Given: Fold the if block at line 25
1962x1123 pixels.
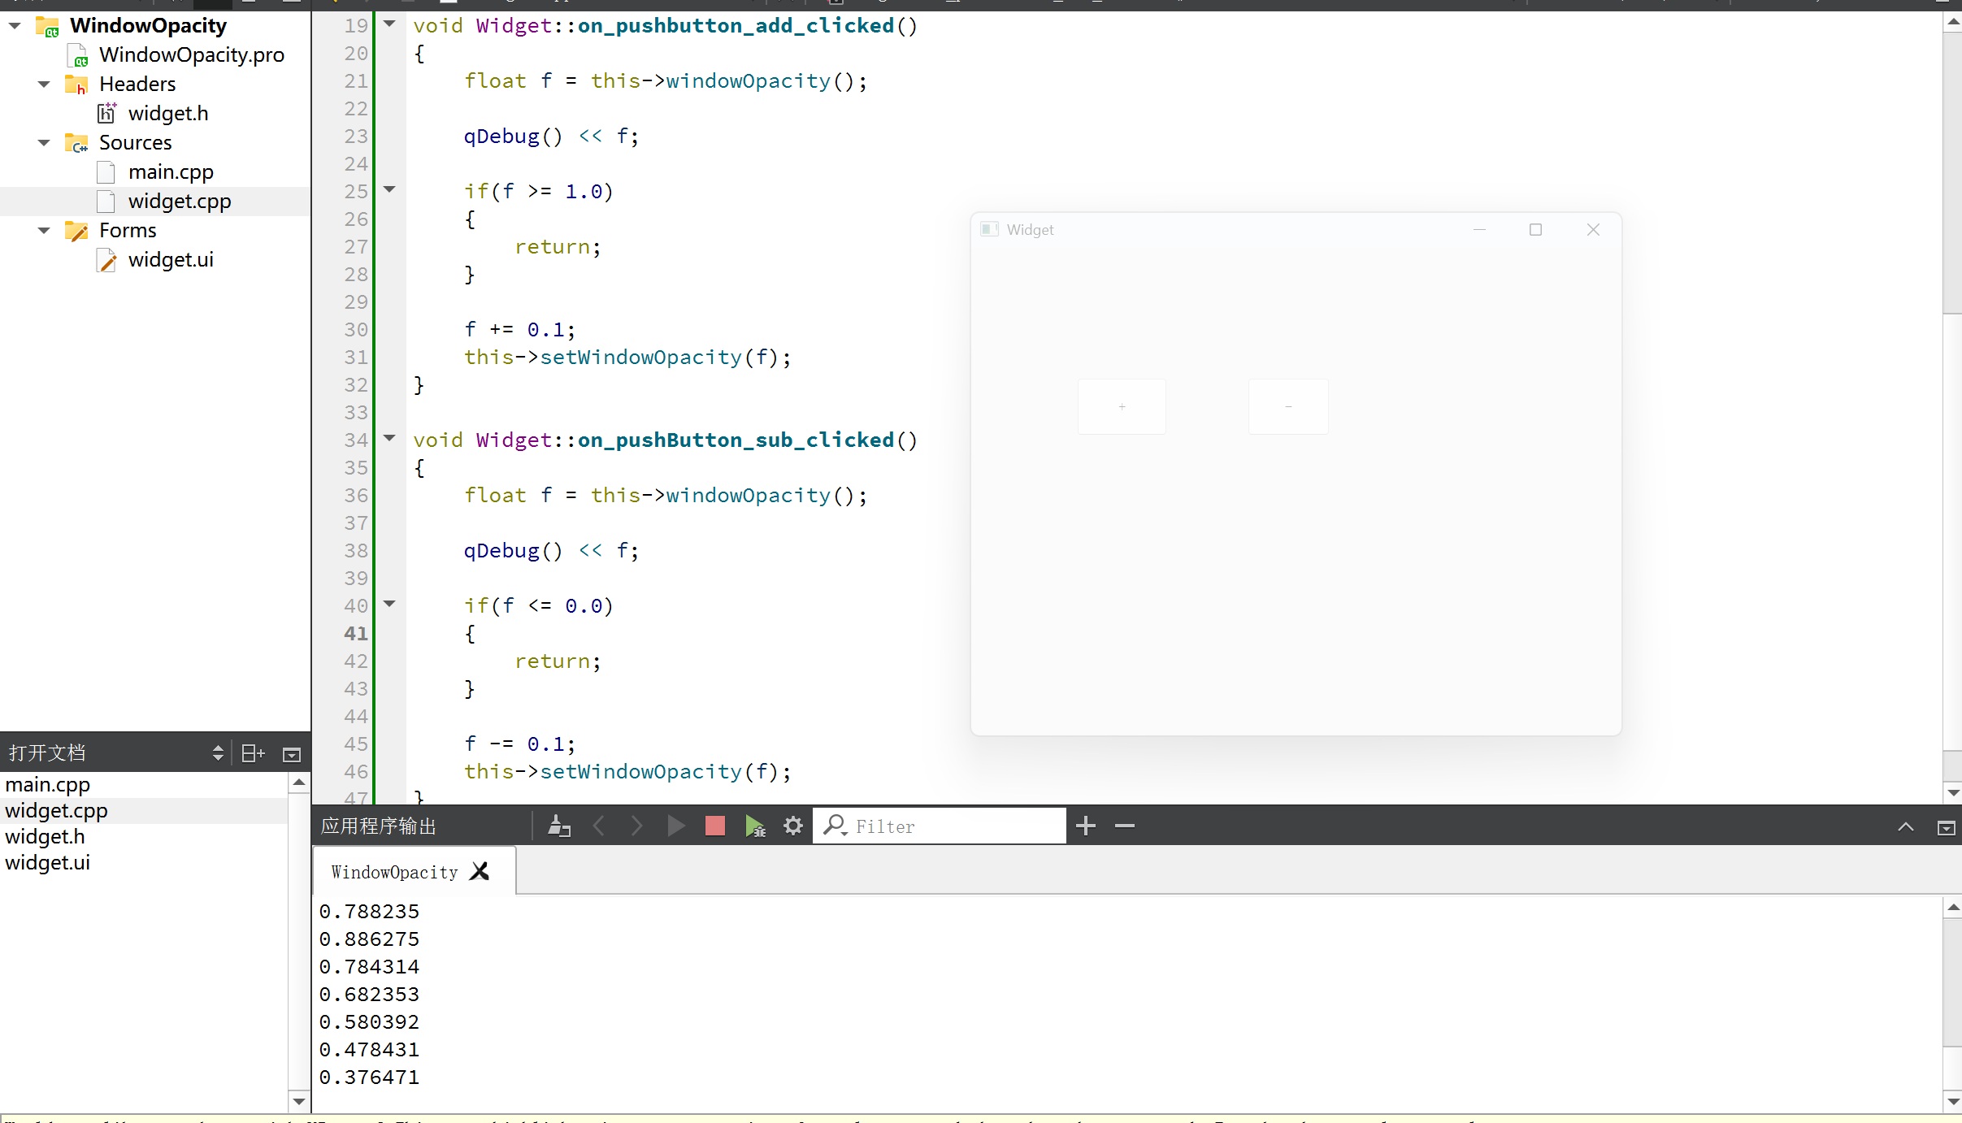Looking at the screenshot, I should (390, 189).
